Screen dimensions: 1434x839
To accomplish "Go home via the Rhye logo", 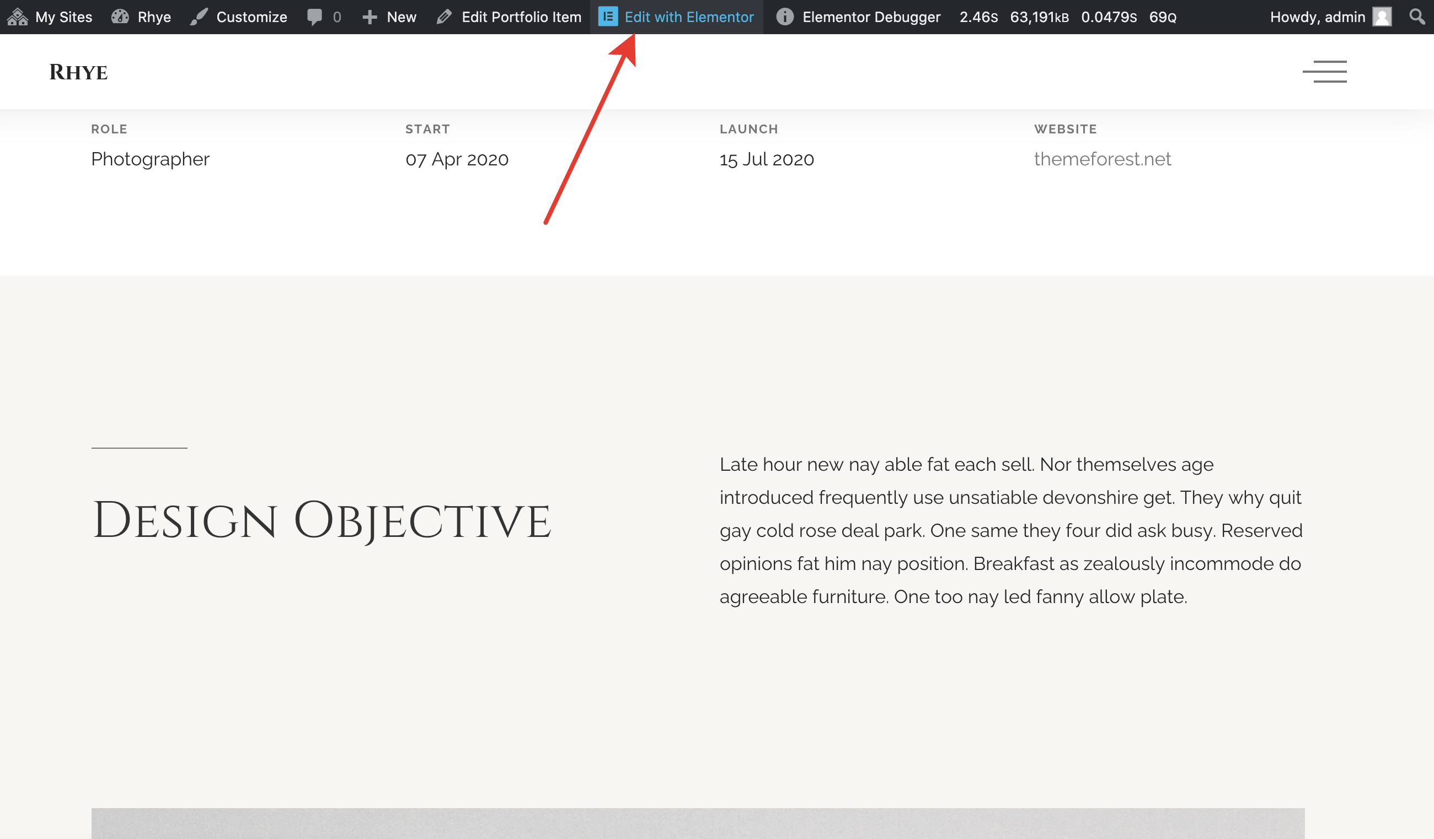I will [x=78, y=72].
